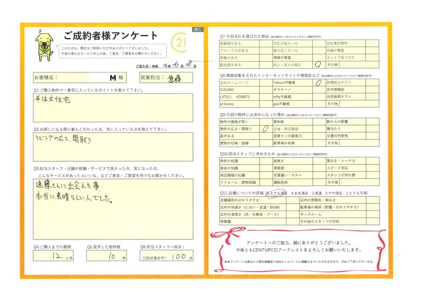
Task: Tick the box beside SUUMO
Action: 266,90
